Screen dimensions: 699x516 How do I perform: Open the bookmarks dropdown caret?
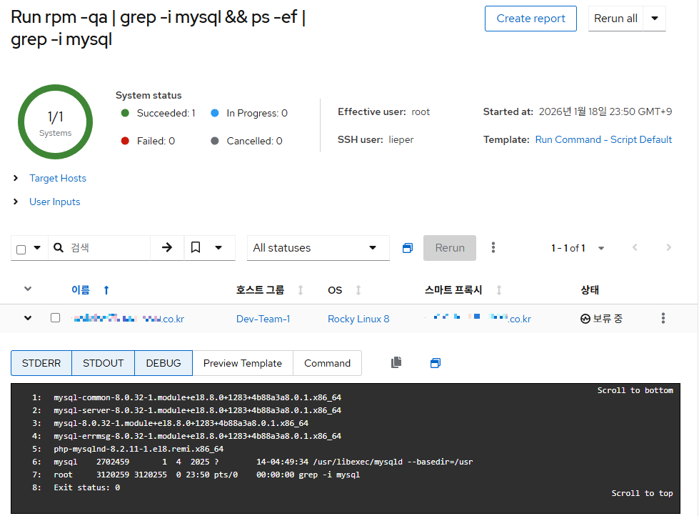click(218, 248)
